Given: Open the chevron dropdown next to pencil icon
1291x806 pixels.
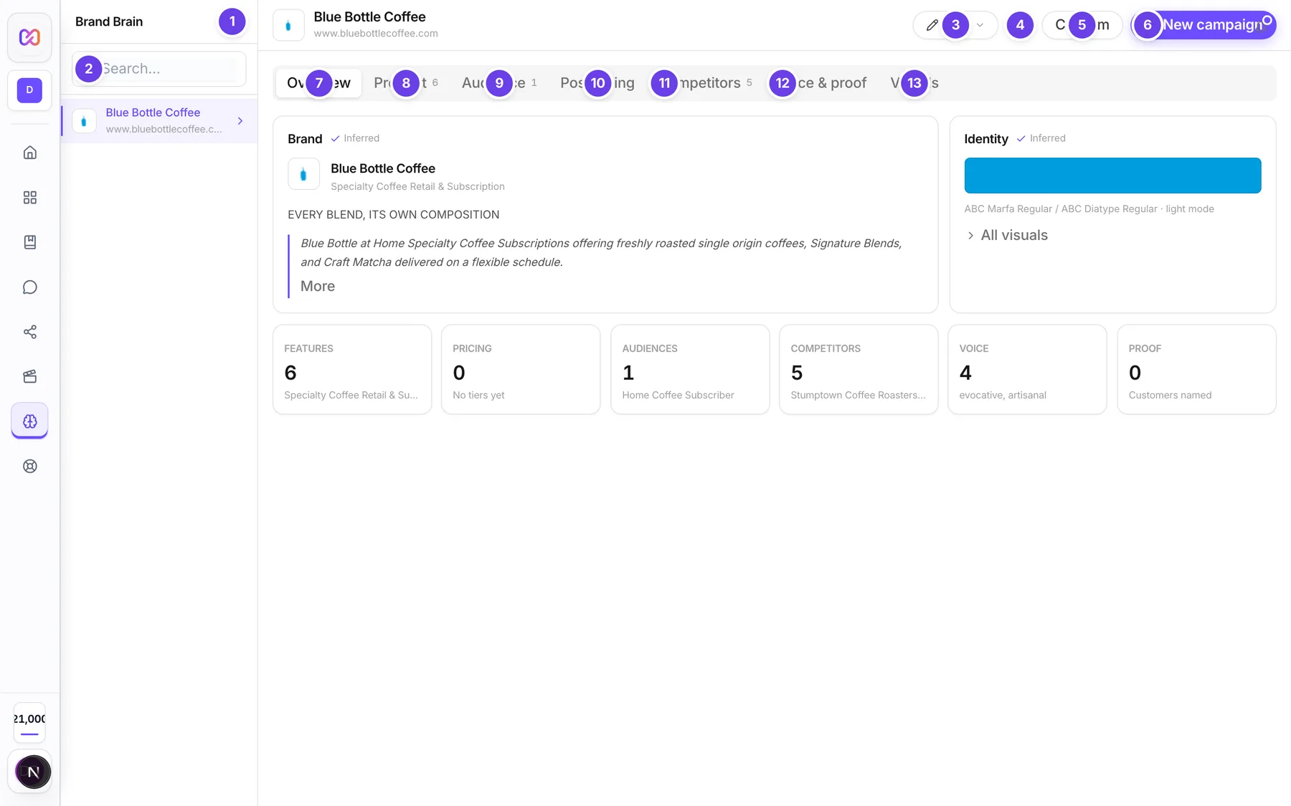Looking at the screenshot, I should tap(980, 25).
